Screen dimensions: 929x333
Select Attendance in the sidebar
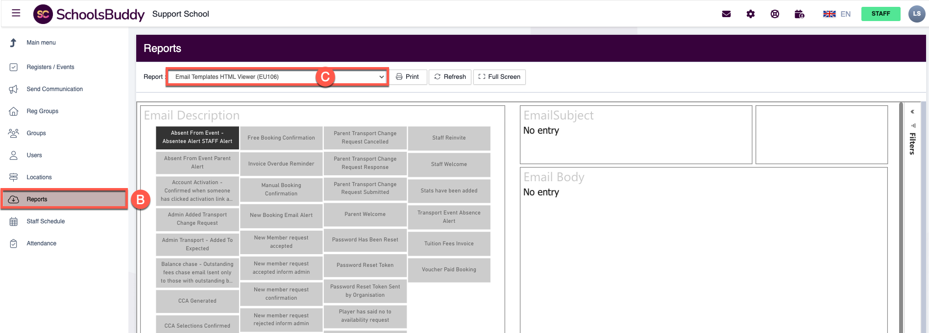(x=41, y=243)
